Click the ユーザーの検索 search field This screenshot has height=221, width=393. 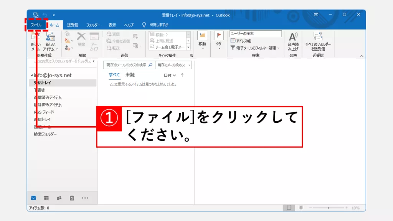[x=255, y=34]
